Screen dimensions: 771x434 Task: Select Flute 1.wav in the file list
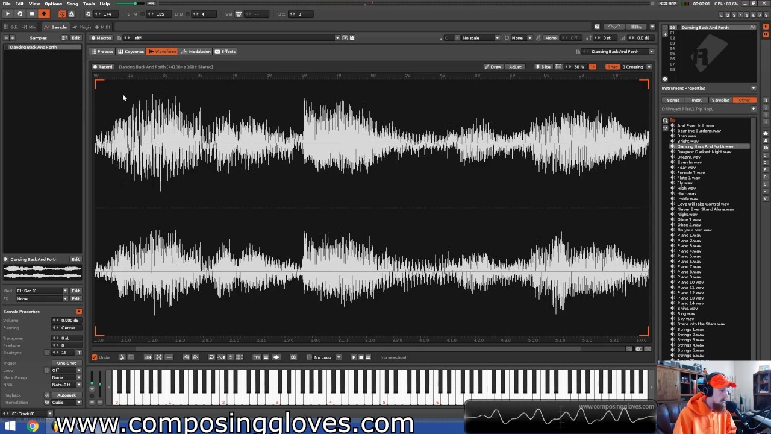point(688,178)
